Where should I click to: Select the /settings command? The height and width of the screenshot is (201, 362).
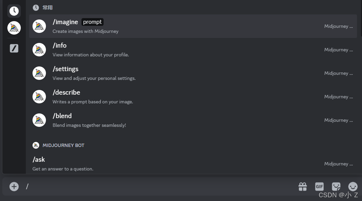coord(65,69)
